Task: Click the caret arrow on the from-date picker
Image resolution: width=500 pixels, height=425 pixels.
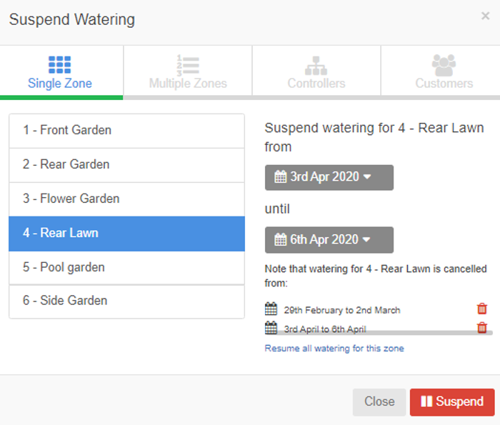Action: [367, 176]
